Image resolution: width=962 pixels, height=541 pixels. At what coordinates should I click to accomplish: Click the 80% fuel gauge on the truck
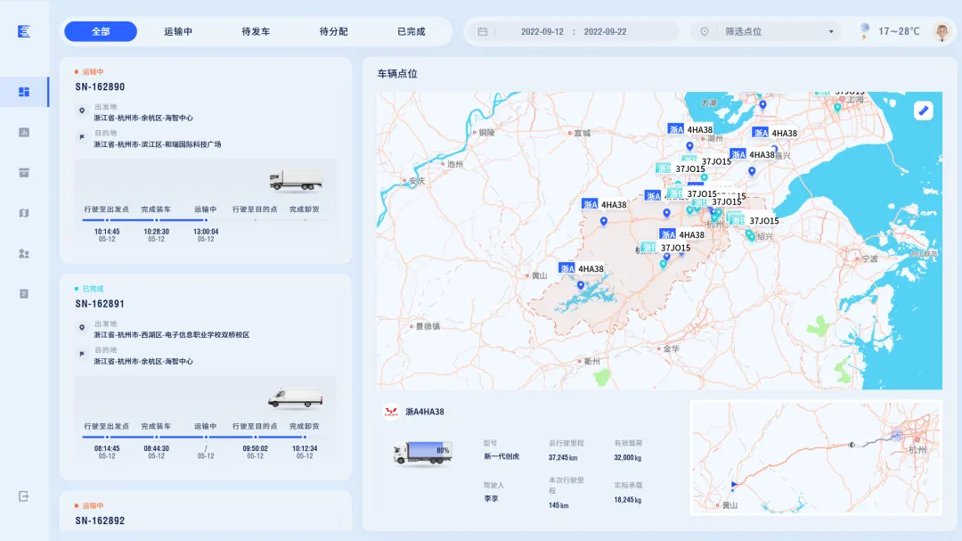(x=442, y=450)
